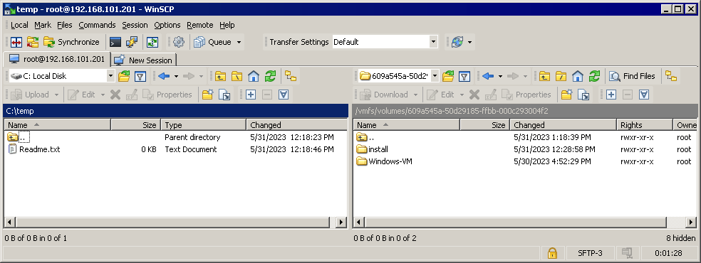
Task: Click the Compare Directories toolbar icon
Action: [x=16, y=42]
